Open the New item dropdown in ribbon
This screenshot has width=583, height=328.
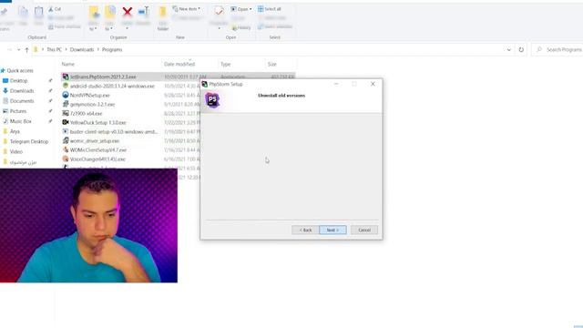pyautogui.click(x=186, y=8)
